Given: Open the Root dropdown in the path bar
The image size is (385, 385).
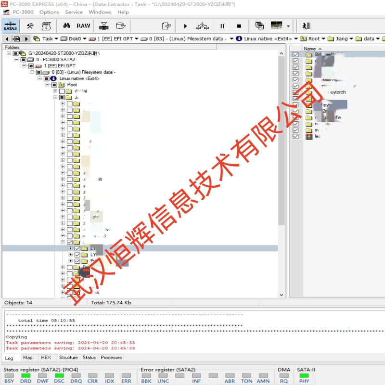Looking at the screenshot, I should point(323,39).
